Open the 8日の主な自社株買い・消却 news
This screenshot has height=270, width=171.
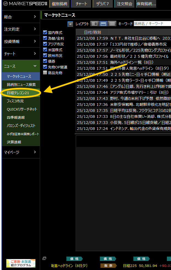click(x=124, y=117)
